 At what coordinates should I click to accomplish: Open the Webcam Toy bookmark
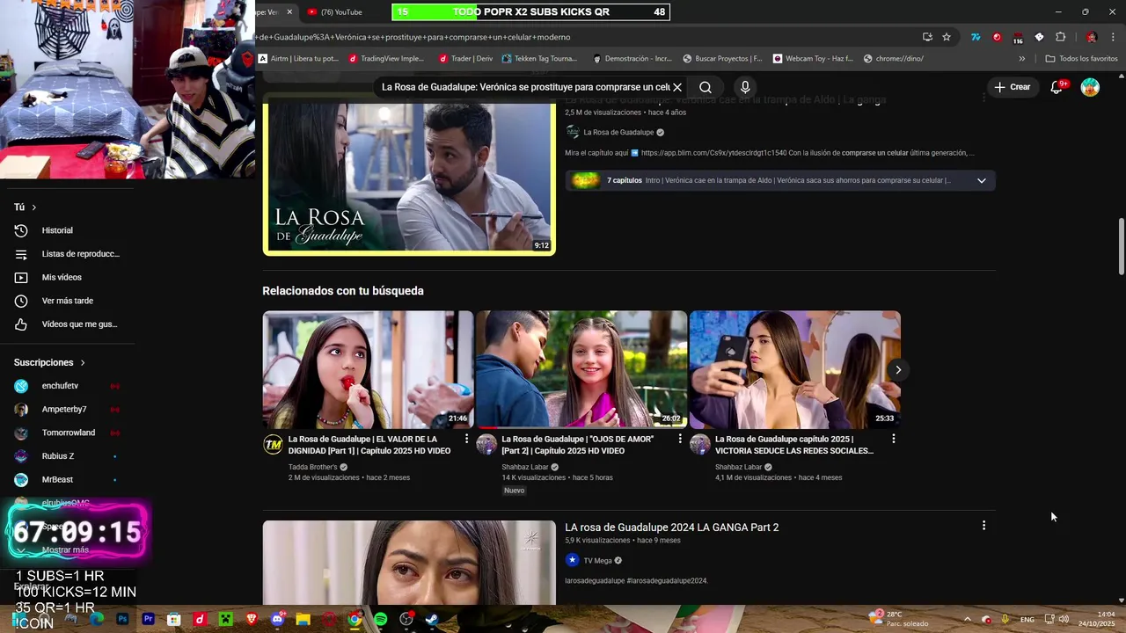point(813,59)
